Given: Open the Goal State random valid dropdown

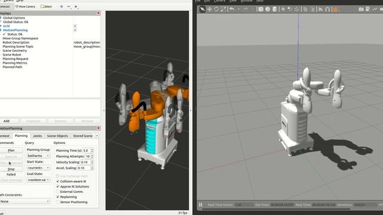Looking at the screenshot, I should coord(38,180).
